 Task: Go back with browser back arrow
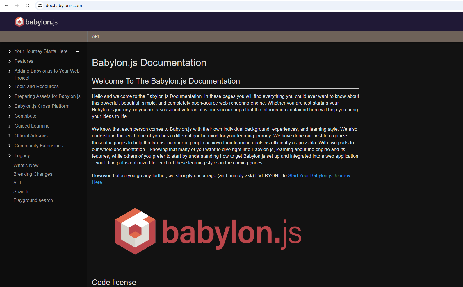tap(6, 6)
